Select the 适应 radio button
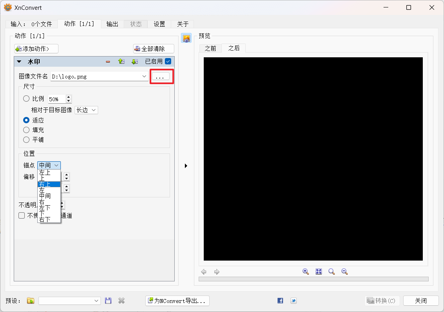444x312 pixels. pyautogui.click(x=26, y=120)
